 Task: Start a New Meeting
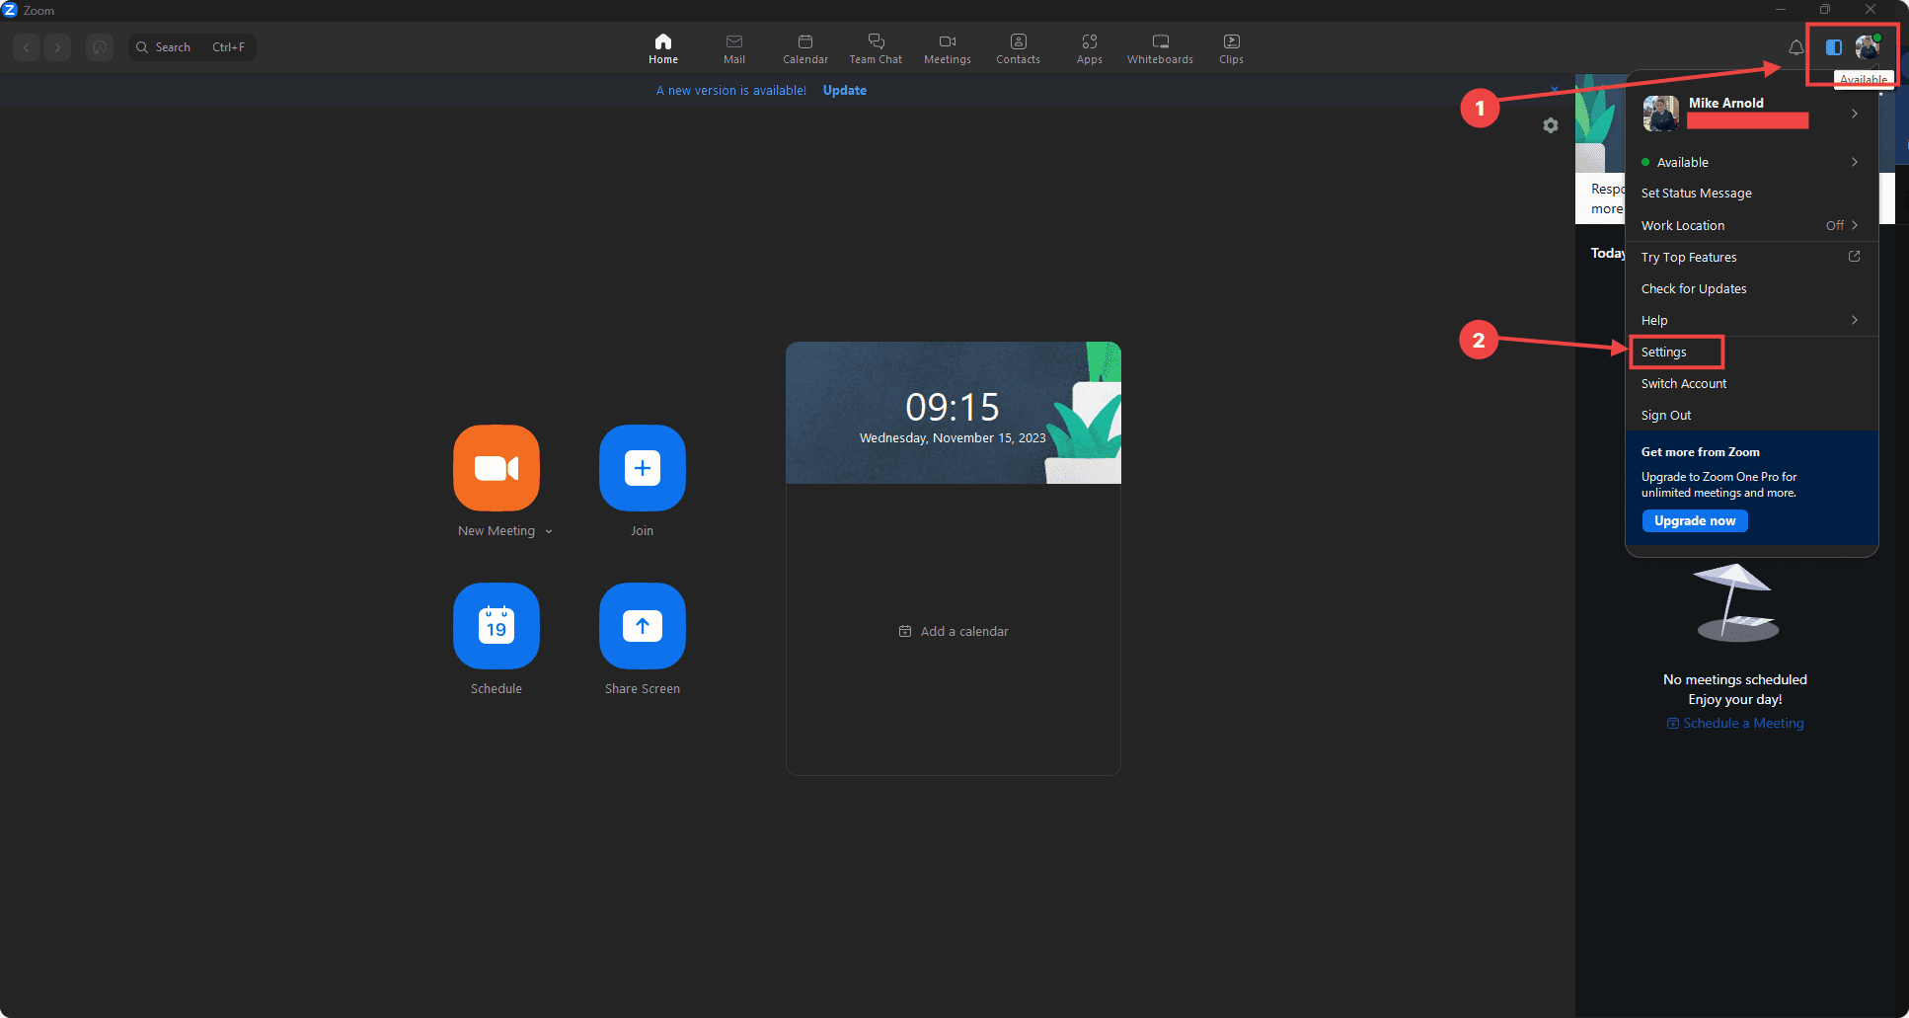coord(496,468)
